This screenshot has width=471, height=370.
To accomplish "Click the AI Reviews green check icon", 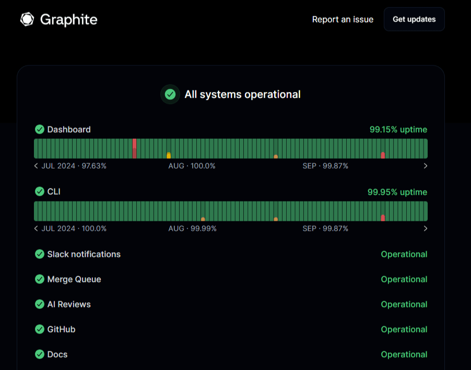I will [40, 304].
